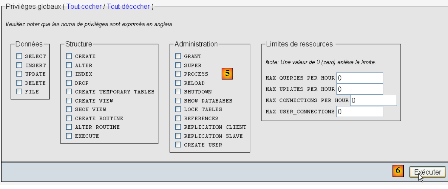Click the Tout cocher link
Screen dimensions: 448x189
click(84, 6)
